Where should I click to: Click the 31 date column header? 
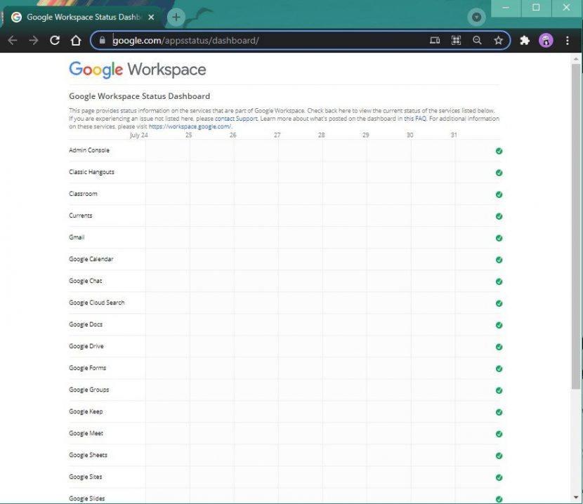point(454,135)
